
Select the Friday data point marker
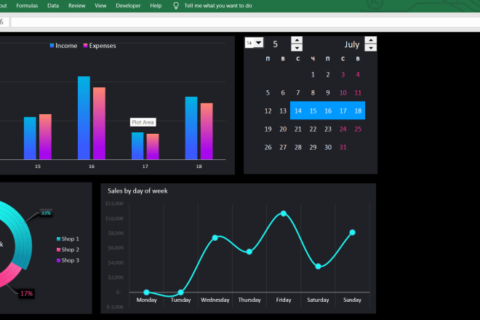(x=284, y=213)
